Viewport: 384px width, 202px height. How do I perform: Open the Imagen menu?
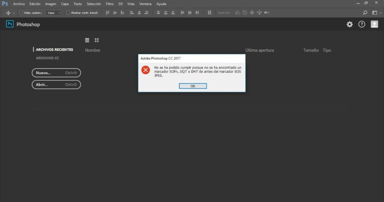click(50, 4)
